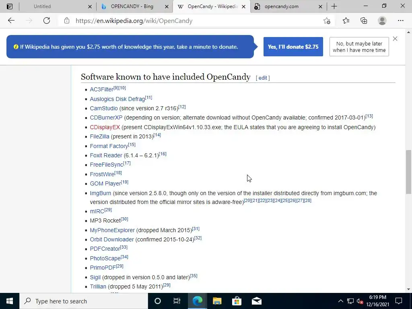This screenshot has width=412, height=309.
Task: Close the Untitled tab
Action: point(90,6)
